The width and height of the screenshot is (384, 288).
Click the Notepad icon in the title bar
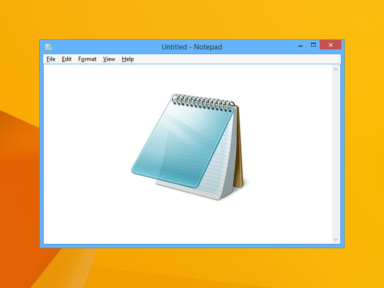[x=48, y=47]
